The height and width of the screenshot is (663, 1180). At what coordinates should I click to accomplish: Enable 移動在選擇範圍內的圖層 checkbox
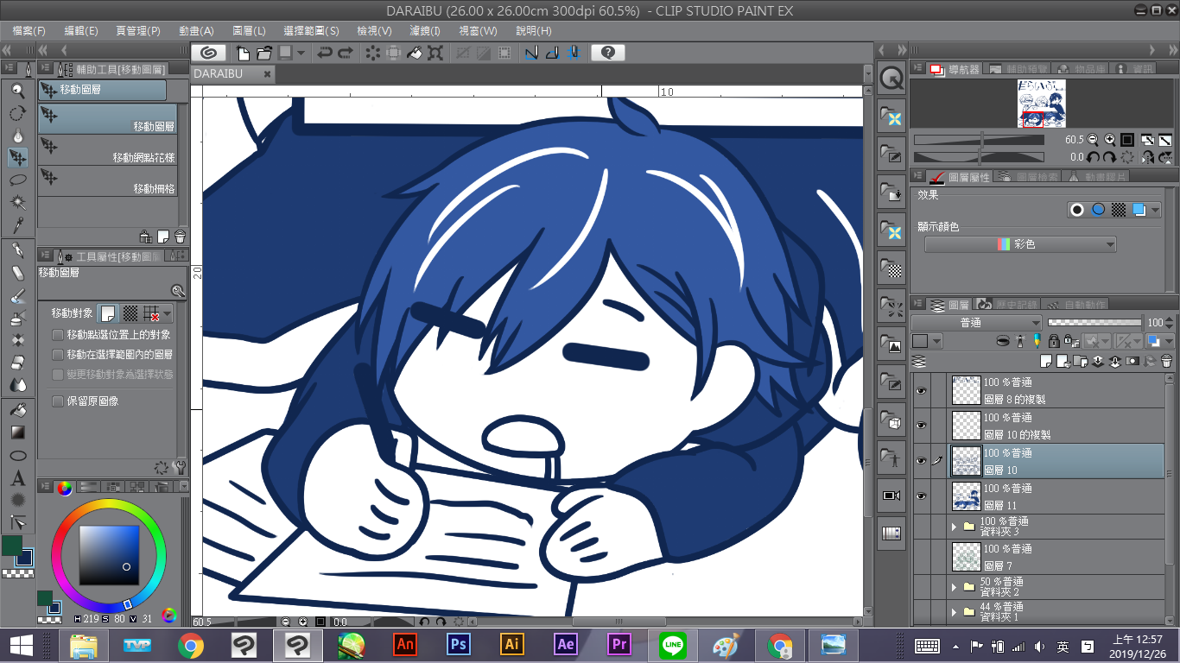(58, 355)
